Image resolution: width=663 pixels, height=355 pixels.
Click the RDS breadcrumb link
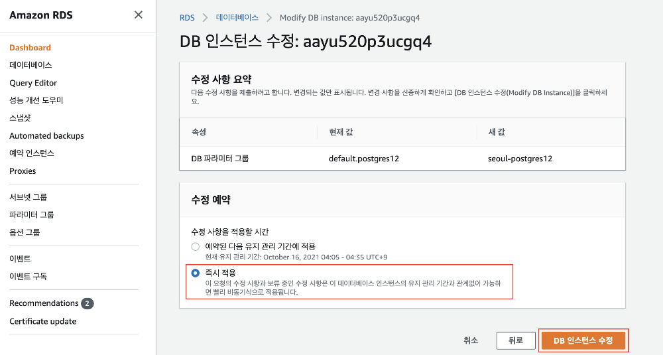187,18
